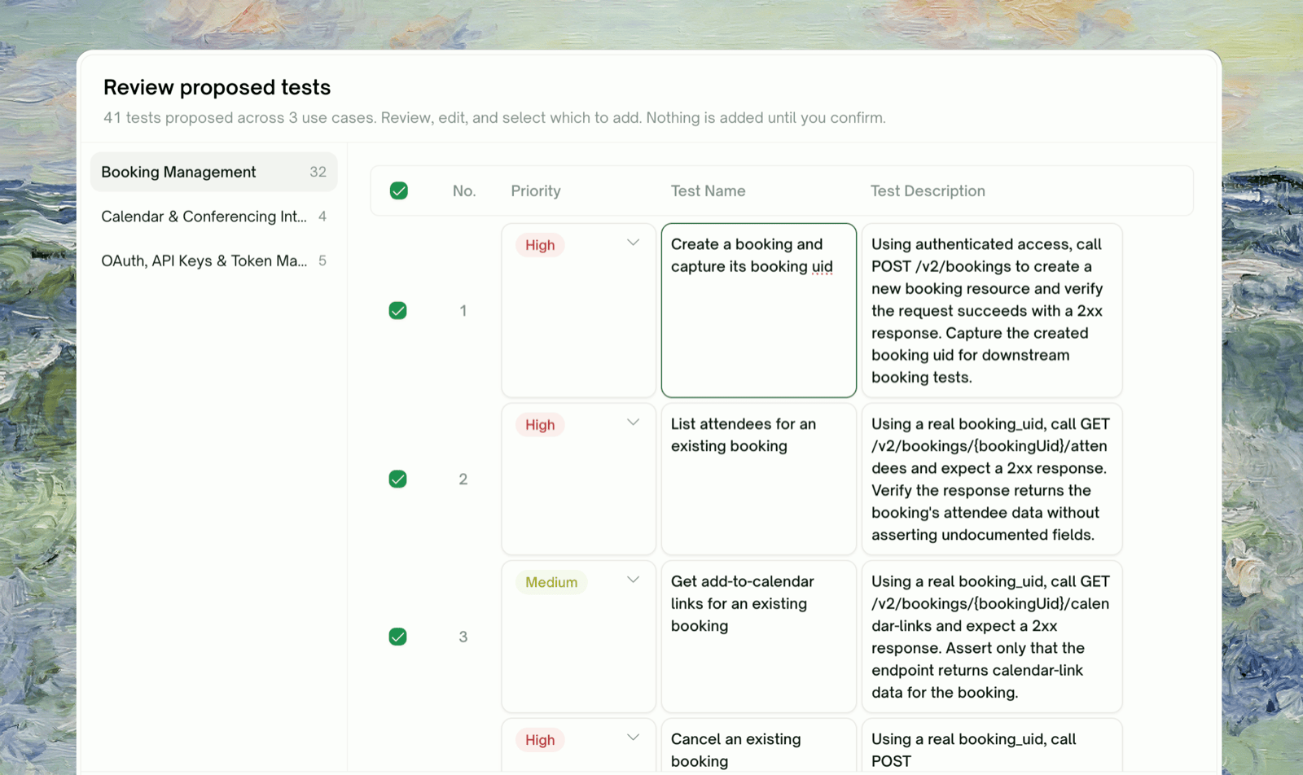This screenshot has height=775, width=1303.
Task: Click the count 32 beside Booking Management
Action: coord(318,172)
